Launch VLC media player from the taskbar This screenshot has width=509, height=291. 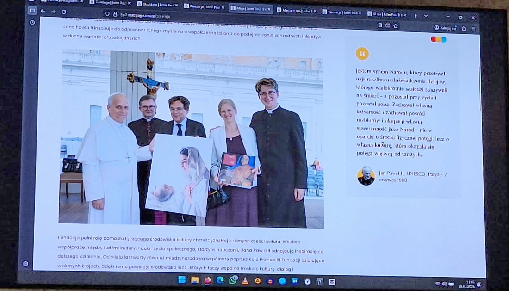pos(245,280)
